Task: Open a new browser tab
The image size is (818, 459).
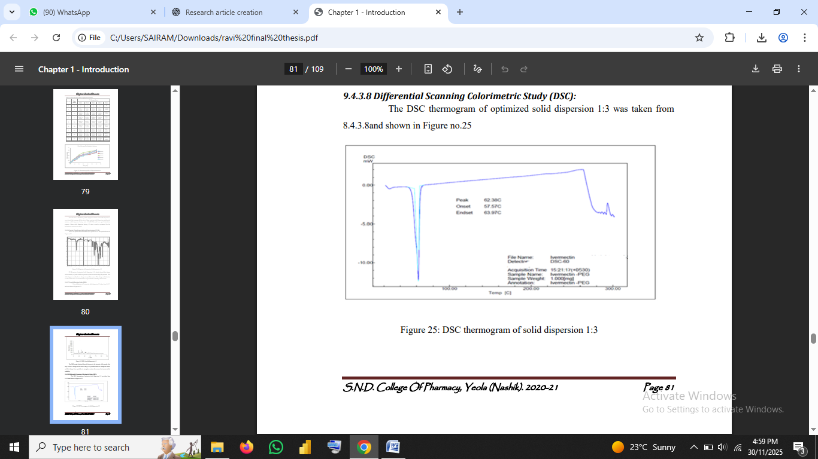Action: [x=460, y=12]
